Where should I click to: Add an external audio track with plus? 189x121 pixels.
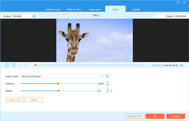coord(107,76)
